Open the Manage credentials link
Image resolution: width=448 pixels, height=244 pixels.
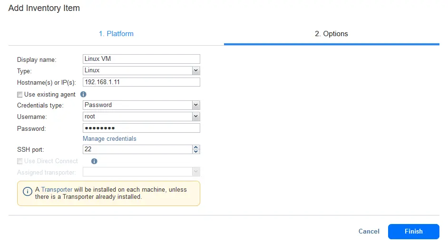pos(109,139)
